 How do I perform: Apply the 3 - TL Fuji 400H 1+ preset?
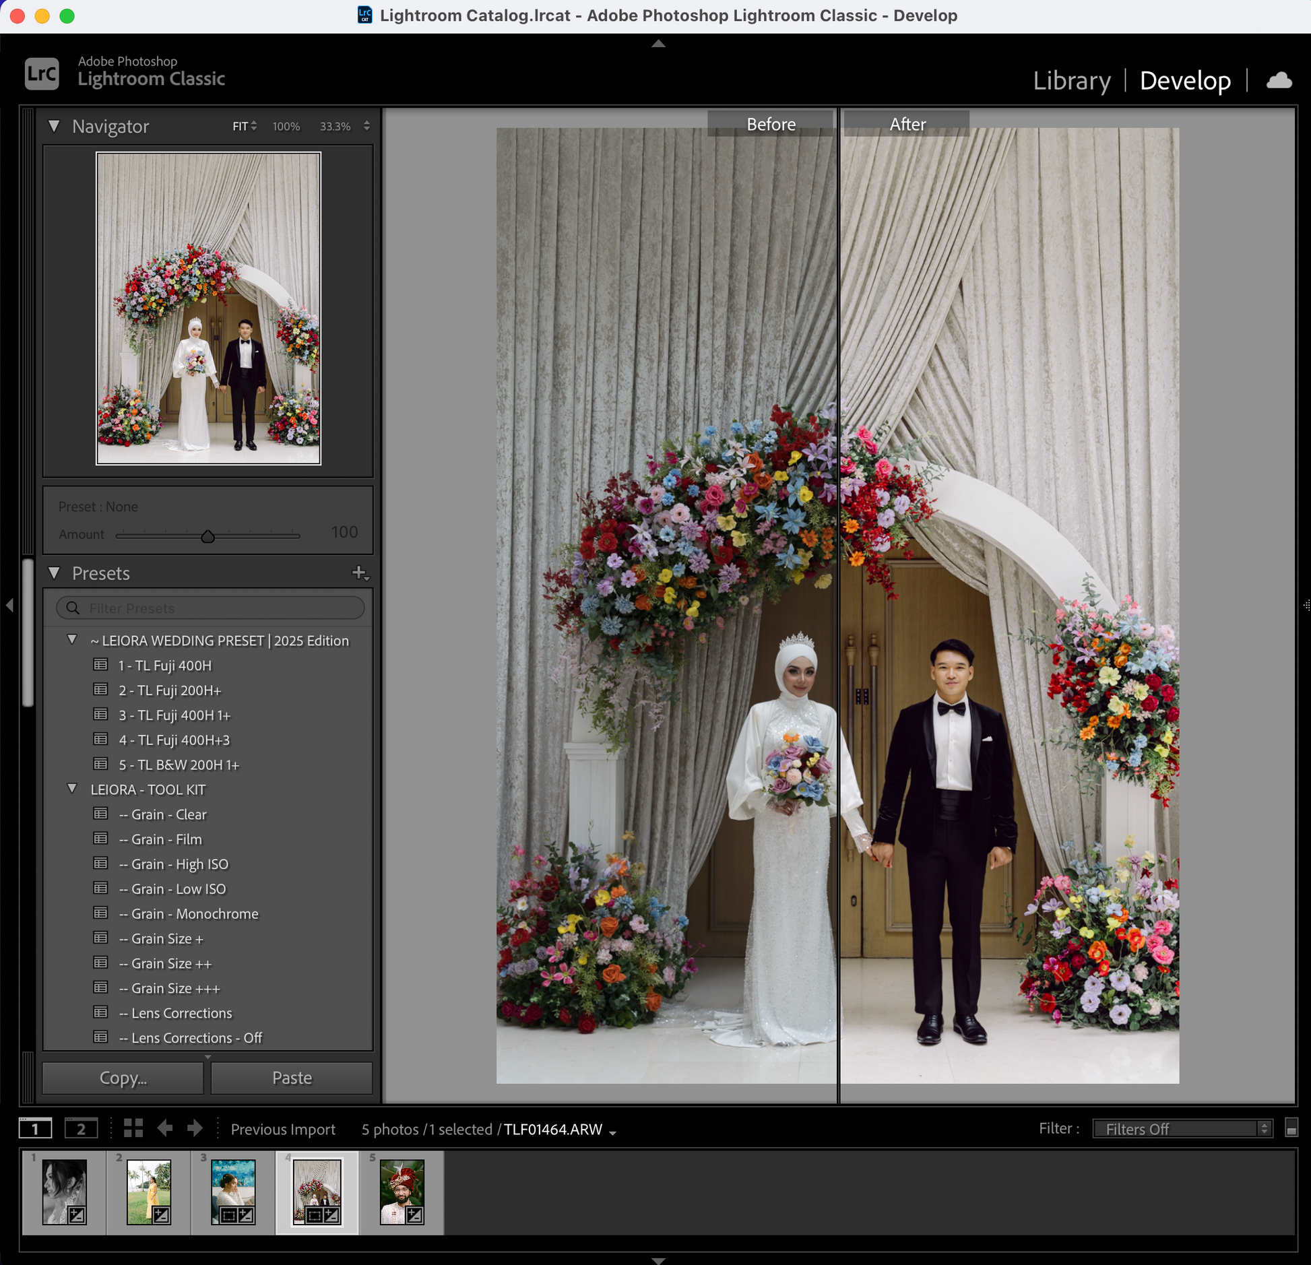[174, 715]
